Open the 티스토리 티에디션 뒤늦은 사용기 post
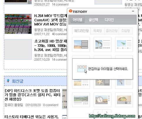142x119 pixels. click(32, 117)
